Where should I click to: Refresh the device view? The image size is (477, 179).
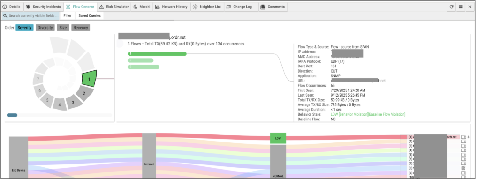[452, 7]
